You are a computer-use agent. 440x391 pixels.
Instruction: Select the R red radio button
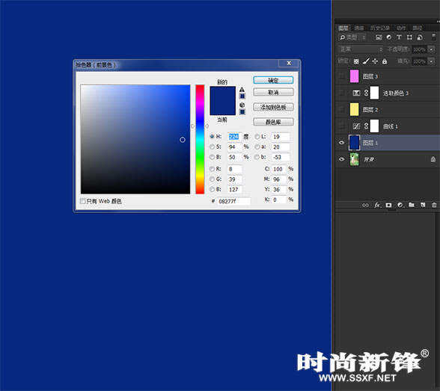pos(213,169)
